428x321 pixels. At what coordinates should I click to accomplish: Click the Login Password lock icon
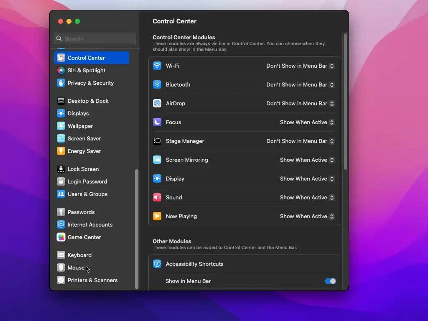pos(61,182)
